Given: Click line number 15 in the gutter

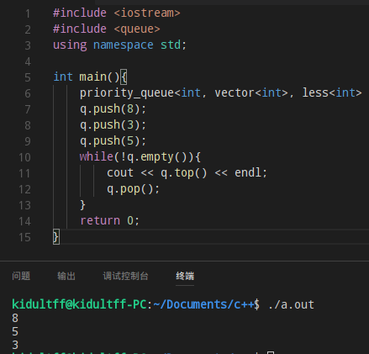Looking at the screenshot, I should click(24, 238).
